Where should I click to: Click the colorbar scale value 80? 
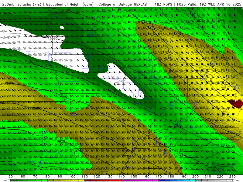pyautogui.click(x=48, y=177)
